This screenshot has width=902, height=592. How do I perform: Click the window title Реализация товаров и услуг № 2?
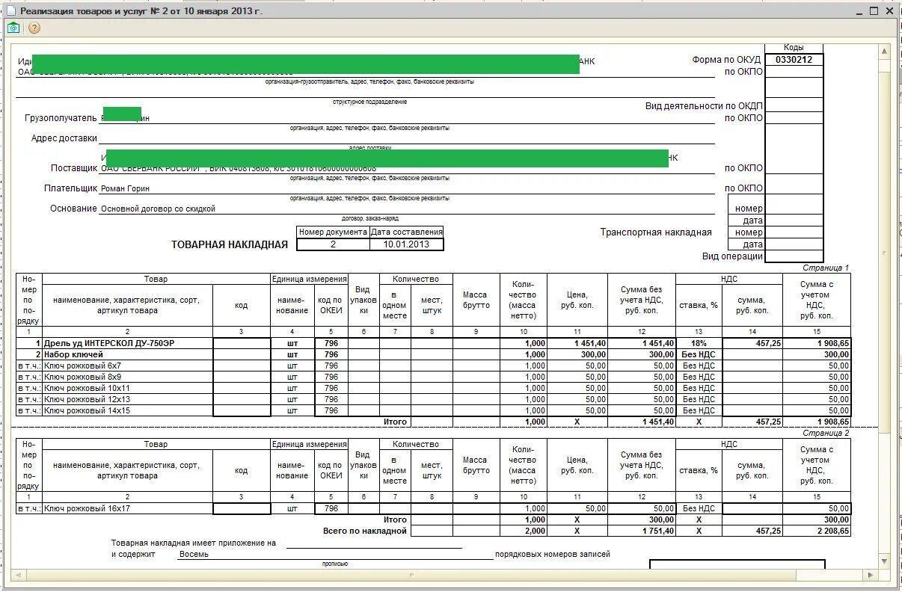point(141,11)
